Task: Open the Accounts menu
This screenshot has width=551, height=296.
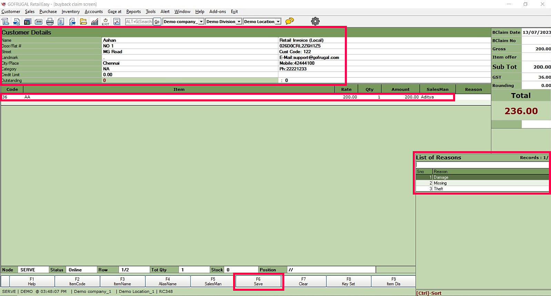Action: pos(94,12)
